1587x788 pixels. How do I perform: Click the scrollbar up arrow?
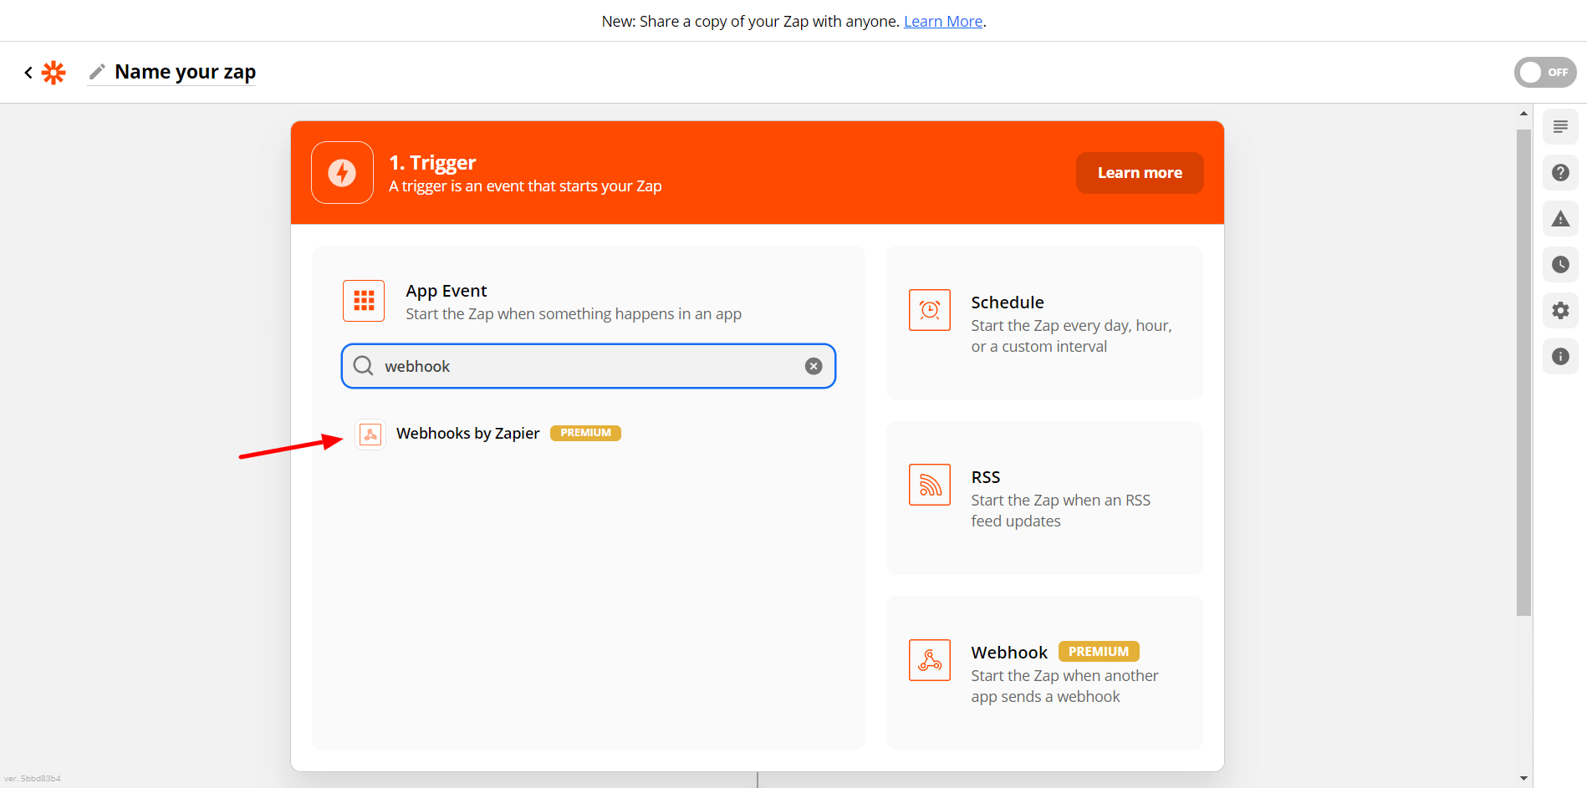1523,113
